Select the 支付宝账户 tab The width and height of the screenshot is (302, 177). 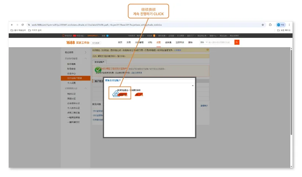pos(99,62)
